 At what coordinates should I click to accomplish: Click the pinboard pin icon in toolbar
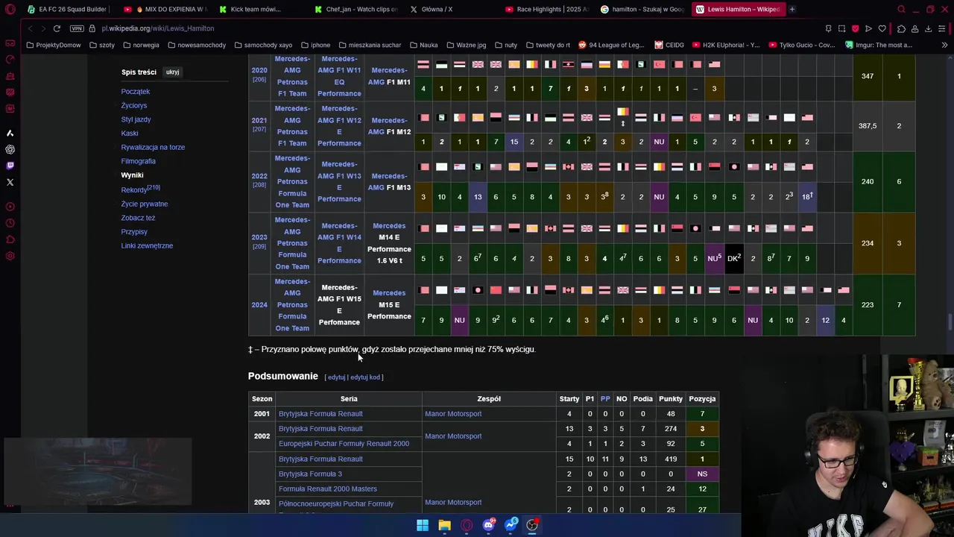point(828,28)
